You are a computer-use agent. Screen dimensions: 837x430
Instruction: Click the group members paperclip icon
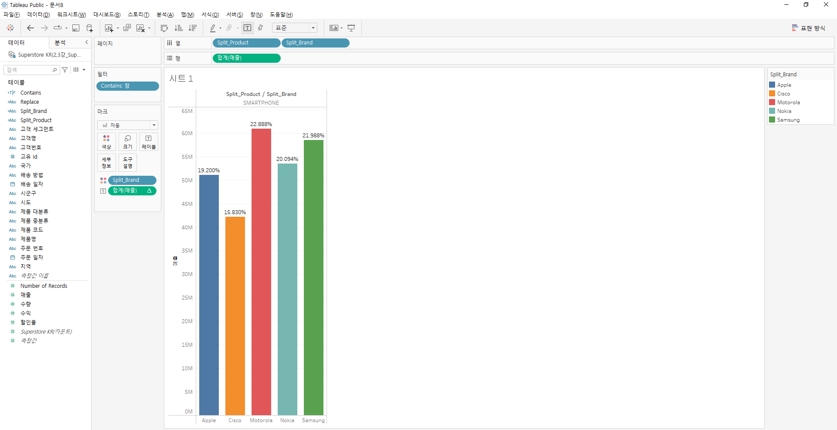click(229, 28)
